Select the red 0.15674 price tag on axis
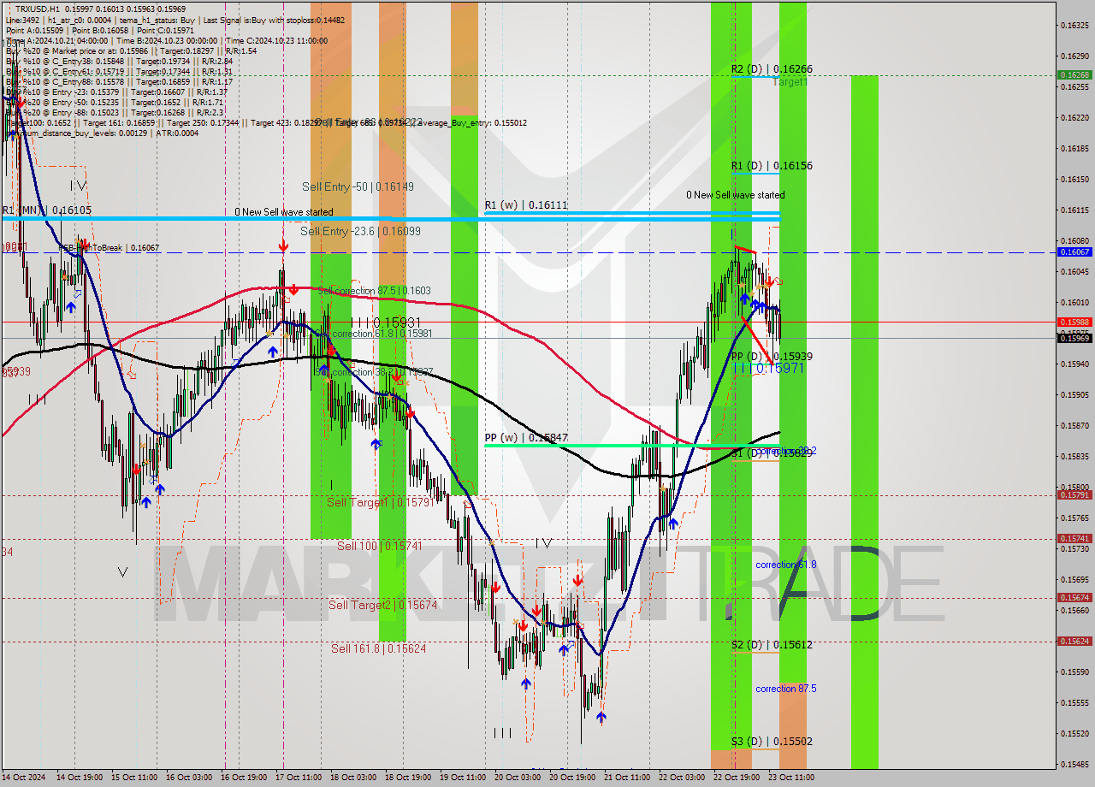Viewport: 1095px width, 787px height. coord(1074,598)
